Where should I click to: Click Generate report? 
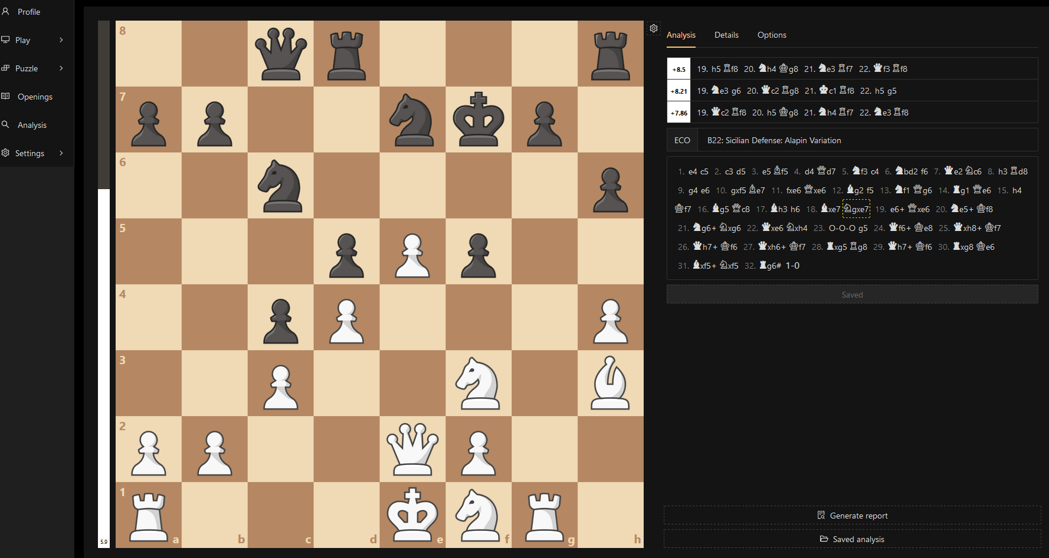point(852,516)
